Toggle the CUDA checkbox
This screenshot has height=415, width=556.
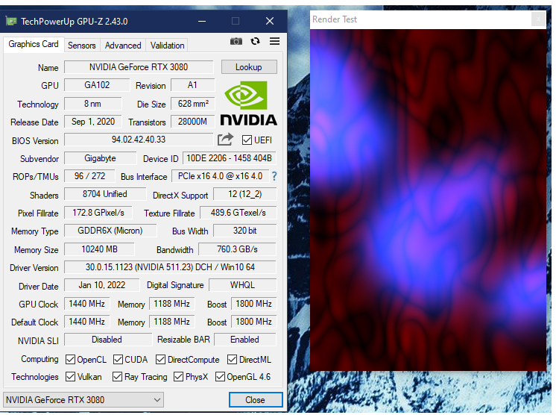pyautogui.click(x=118, y=360)
